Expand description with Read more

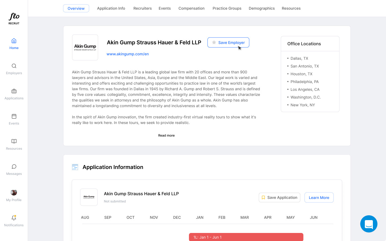tap(166, 135)
